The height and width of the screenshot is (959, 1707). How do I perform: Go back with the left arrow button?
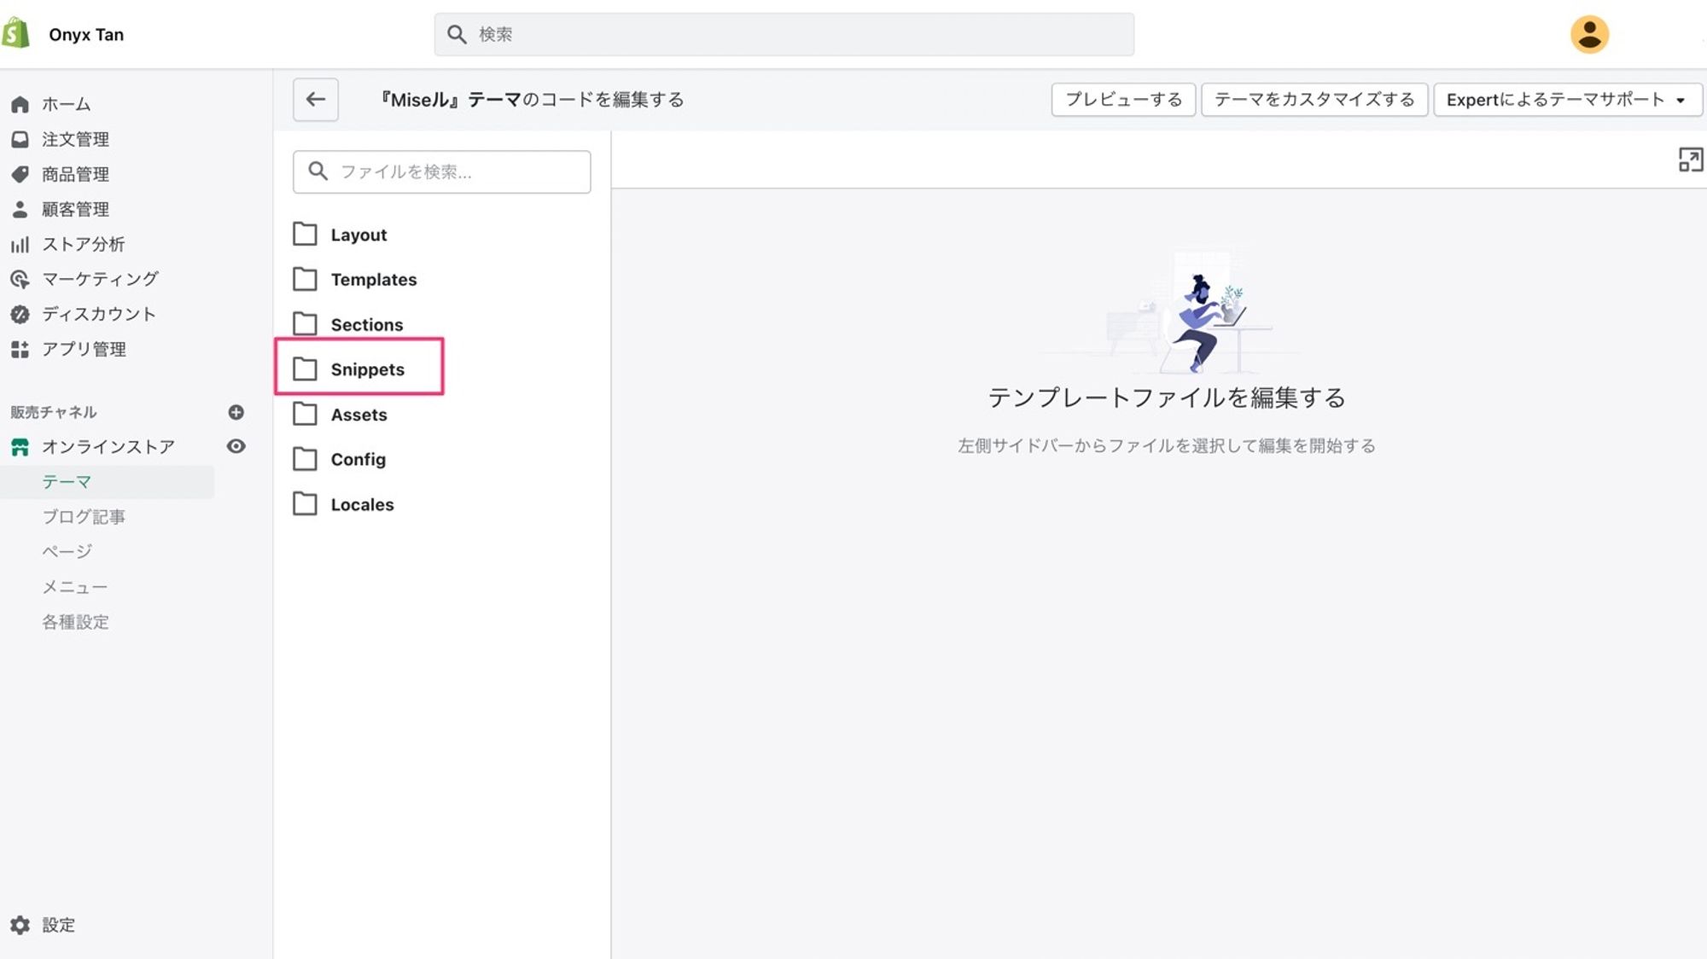316,99
